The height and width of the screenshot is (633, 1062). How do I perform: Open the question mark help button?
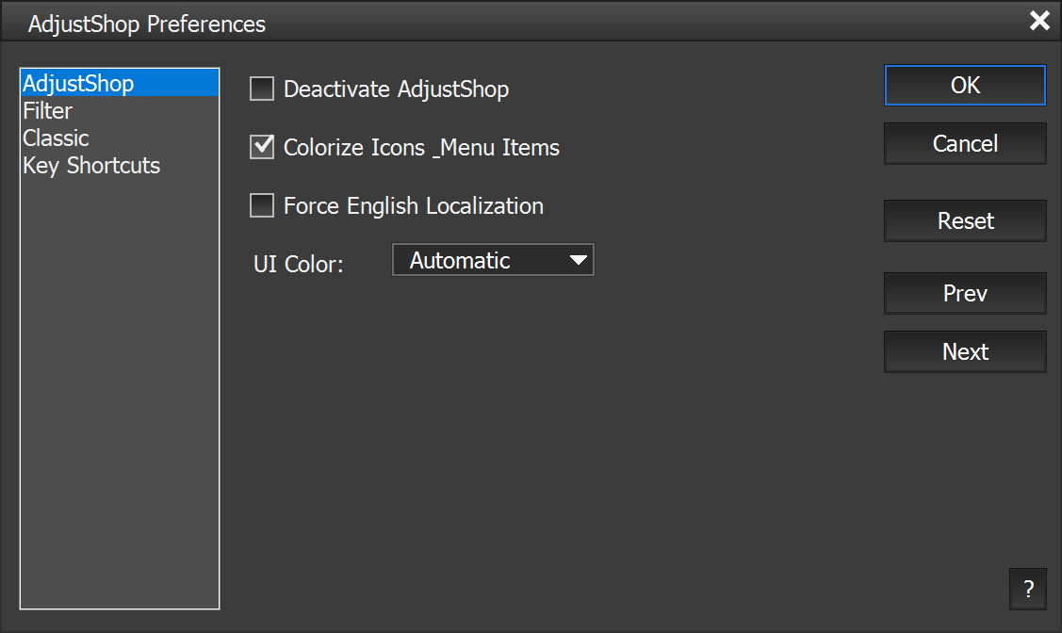point(1027,590)
